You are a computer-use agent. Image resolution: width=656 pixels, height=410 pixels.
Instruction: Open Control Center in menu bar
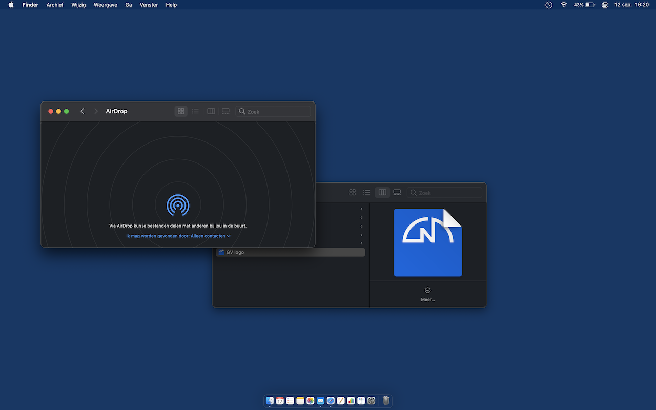tap(605, 5)
